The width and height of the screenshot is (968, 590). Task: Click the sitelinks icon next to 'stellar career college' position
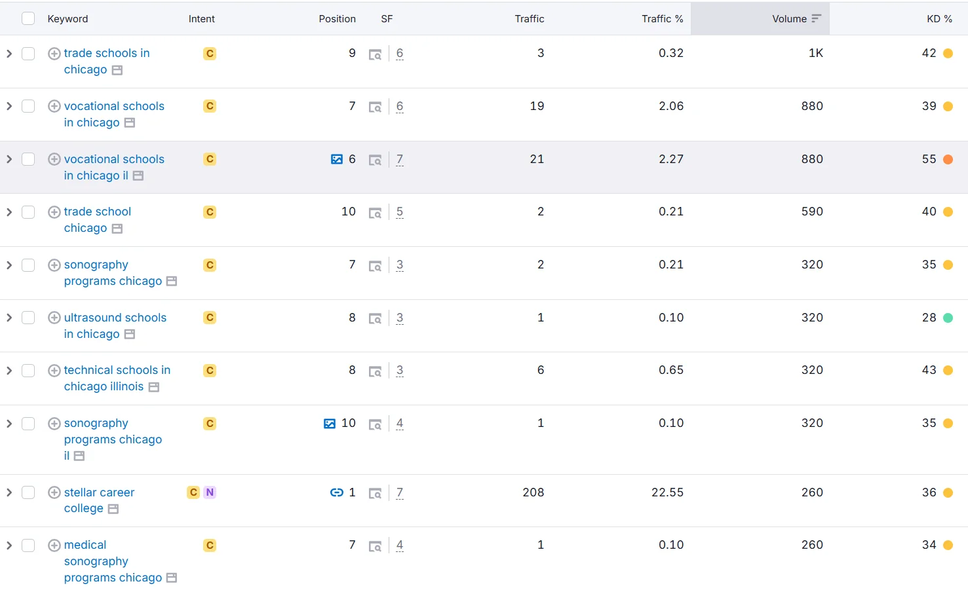[x=336, y=492]
